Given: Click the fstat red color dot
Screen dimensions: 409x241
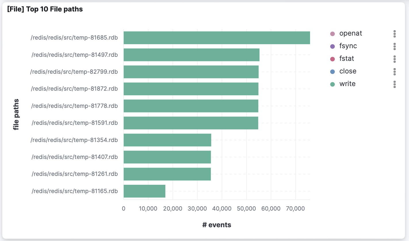Looking at the screenshot, I should click(x=332, y=59).
